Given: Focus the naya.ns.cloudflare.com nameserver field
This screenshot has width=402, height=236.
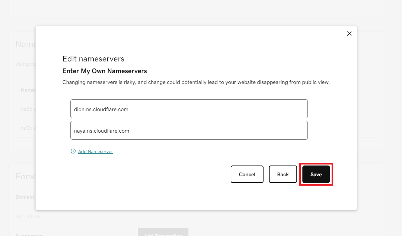Looking at the screenshot, I should pos(189,131).
